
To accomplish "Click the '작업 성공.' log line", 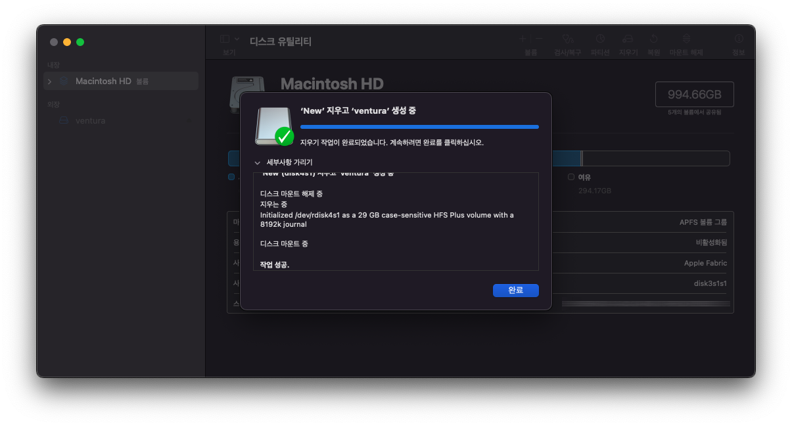I will point(275,265).
